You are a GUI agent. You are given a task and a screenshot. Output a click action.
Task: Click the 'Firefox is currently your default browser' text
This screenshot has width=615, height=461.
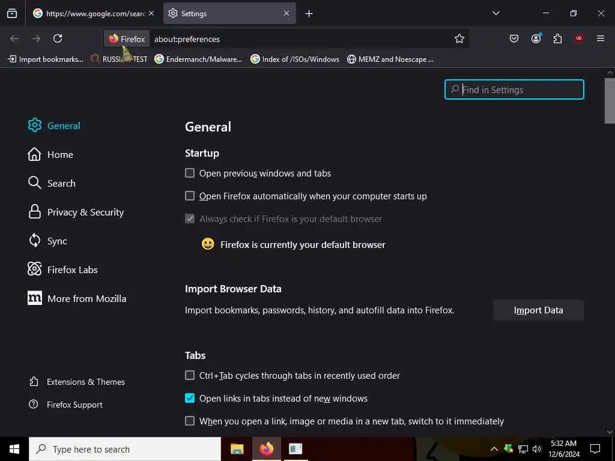[x=303, y=245]
